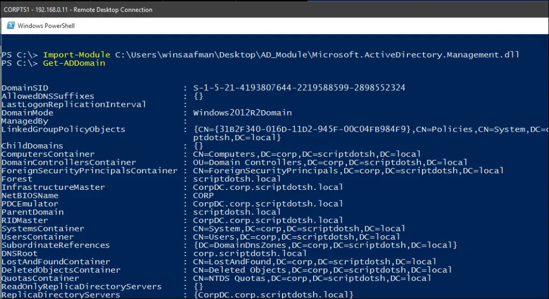
Task: Select the DomainSID value S-1-5-21-4193807644-2219588599-2898552324
Action: 299,88
